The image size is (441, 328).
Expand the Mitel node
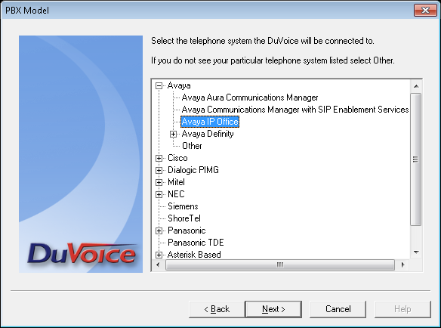[159, 182]
